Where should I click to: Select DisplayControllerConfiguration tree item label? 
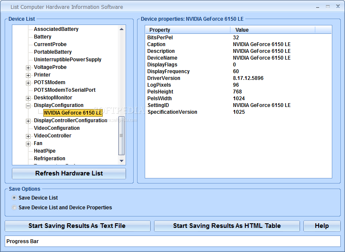(x=70, y=121)
